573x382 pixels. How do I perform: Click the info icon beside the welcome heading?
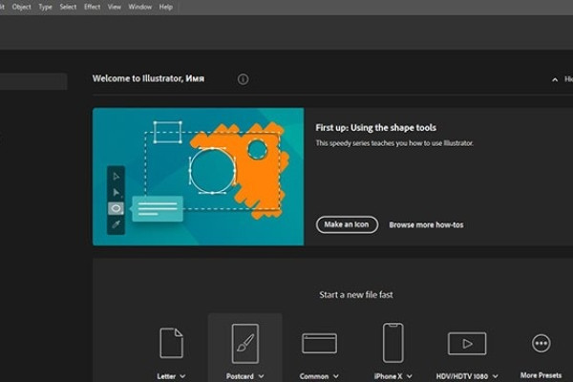point(243,79)
